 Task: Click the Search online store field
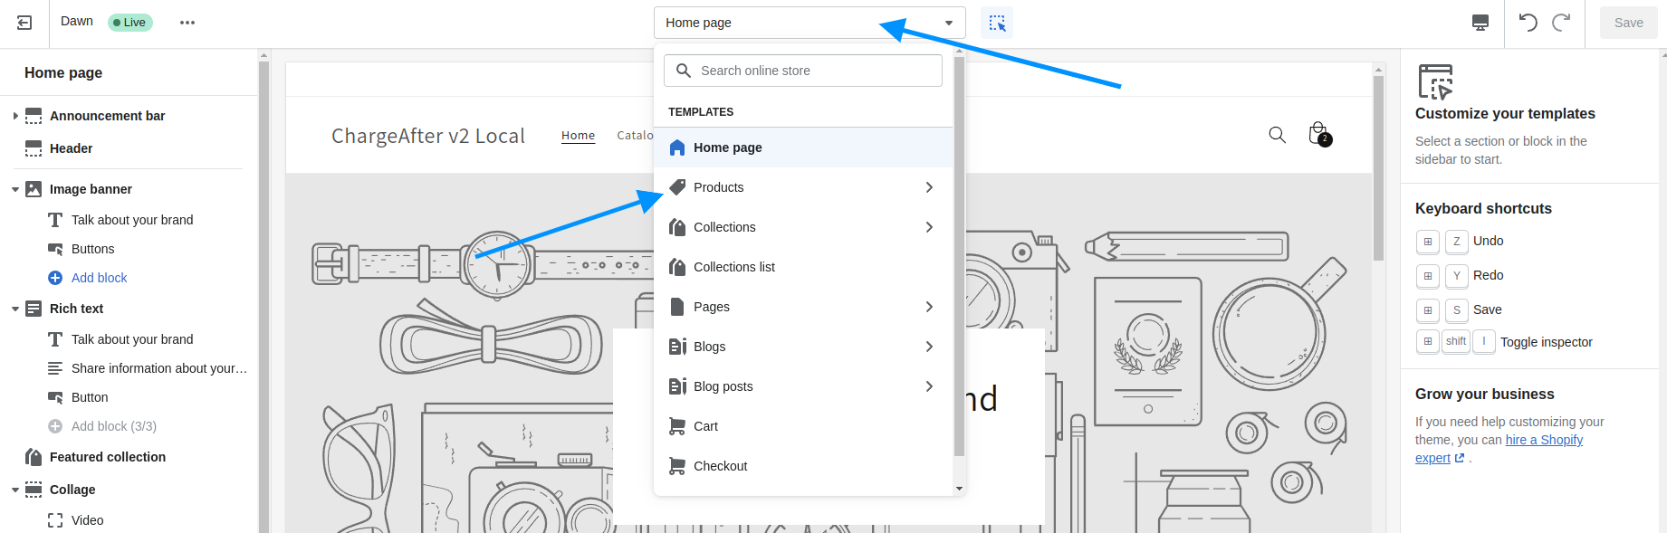803,71
